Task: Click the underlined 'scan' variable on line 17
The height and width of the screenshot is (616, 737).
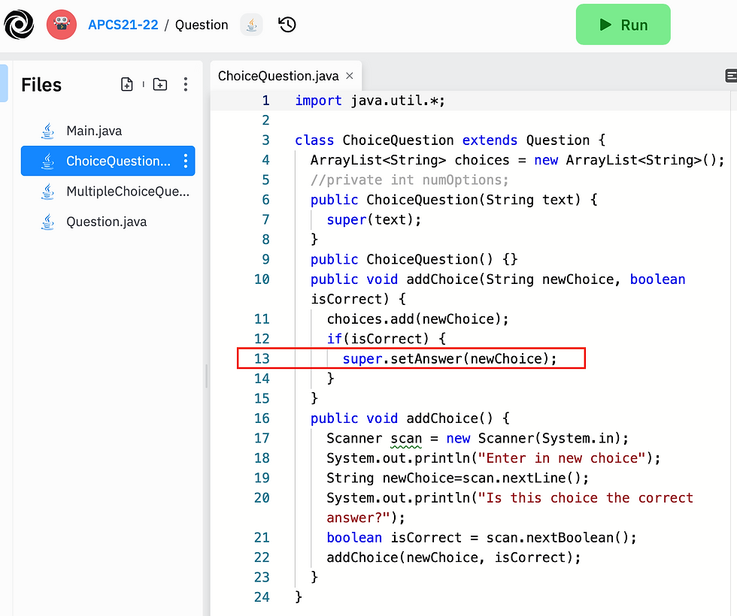Action: (406, 439)
